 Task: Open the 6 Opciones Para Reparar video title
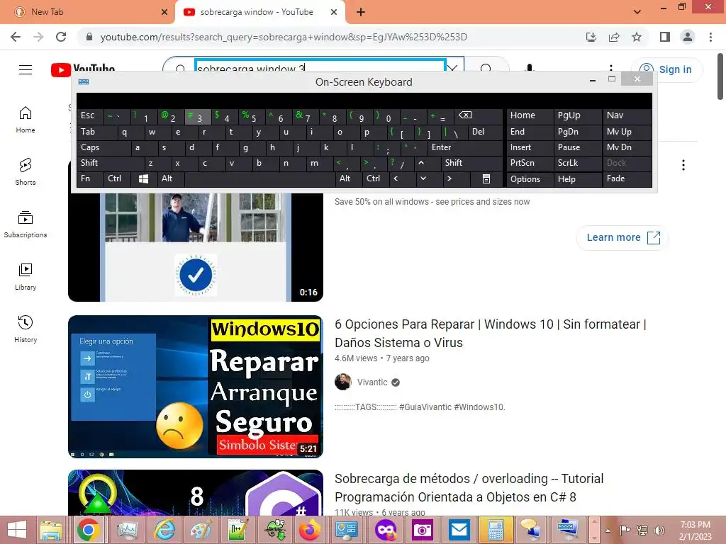[x=491, y=334]
